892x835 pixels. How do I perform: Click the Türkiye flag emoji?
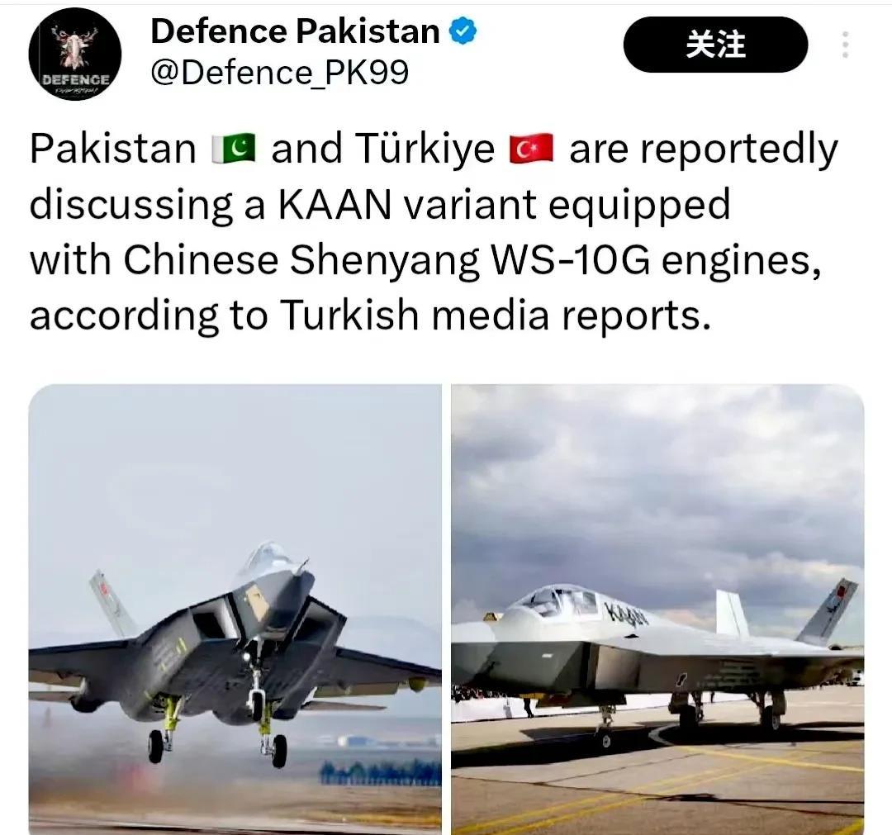click(531, 149)
